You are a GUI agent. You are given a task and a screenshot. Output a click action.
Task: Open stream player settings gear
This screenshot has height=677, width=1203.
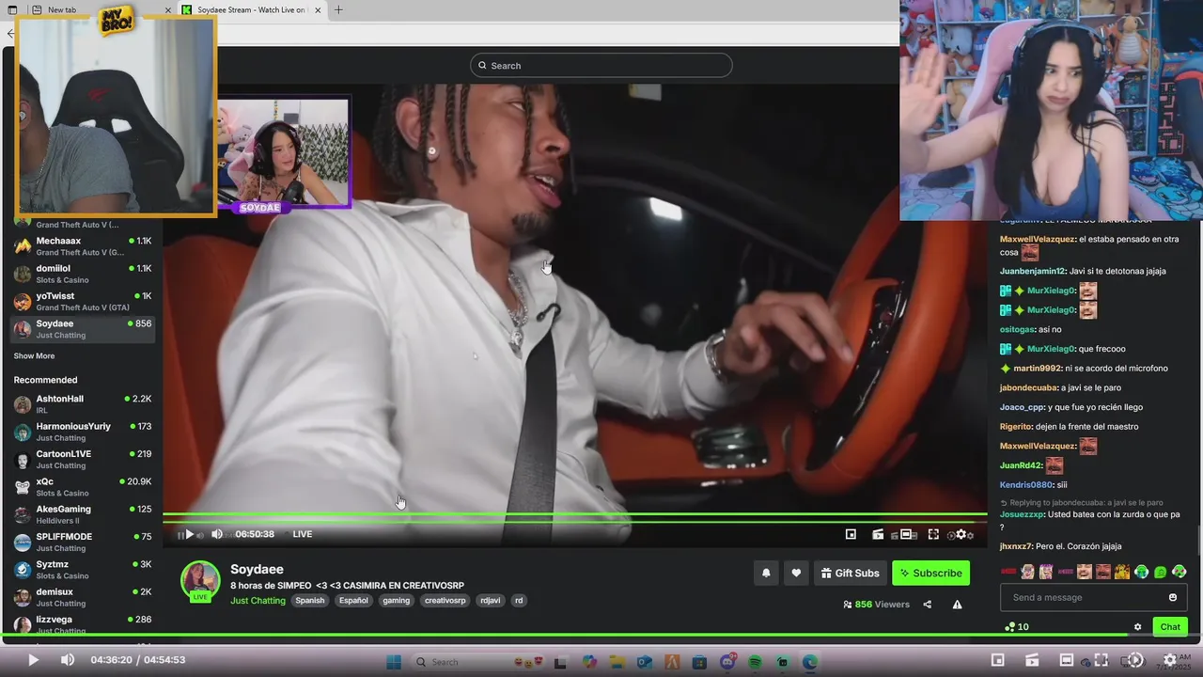pyautogui.click(x=961, y=534)
